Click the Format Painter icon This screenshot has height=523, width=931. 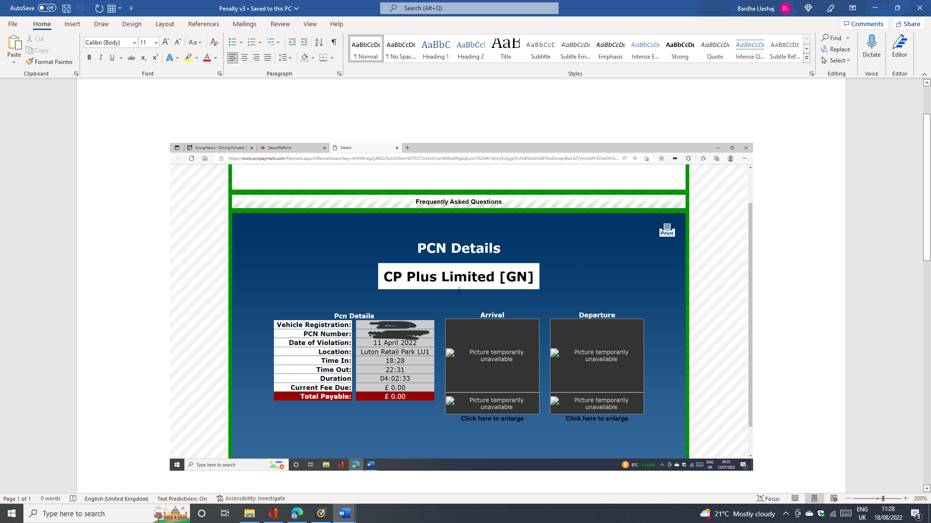pos(30,62)
